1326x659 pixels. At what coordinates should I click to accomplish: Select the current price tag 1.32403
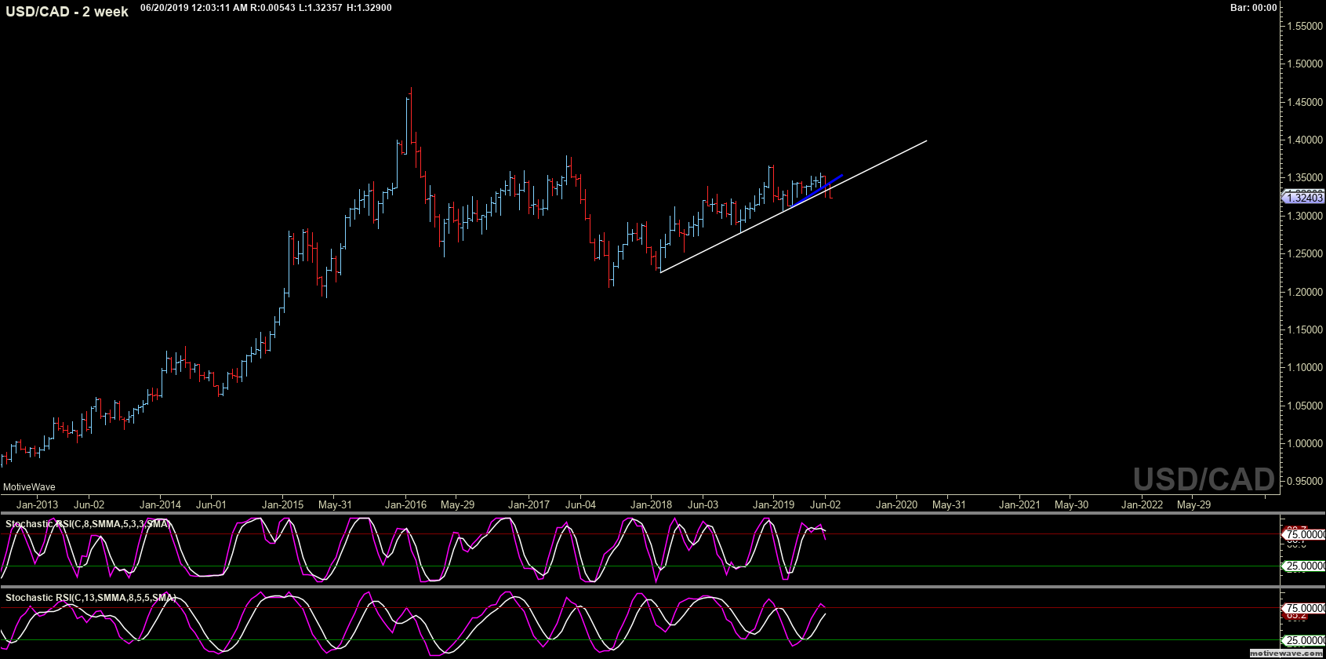[1304, 198]
